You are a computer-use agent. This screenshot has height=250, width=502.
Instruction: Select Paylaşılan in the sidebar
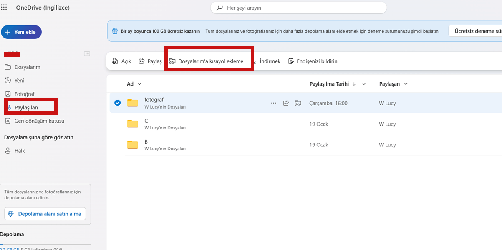pos(26,107)
